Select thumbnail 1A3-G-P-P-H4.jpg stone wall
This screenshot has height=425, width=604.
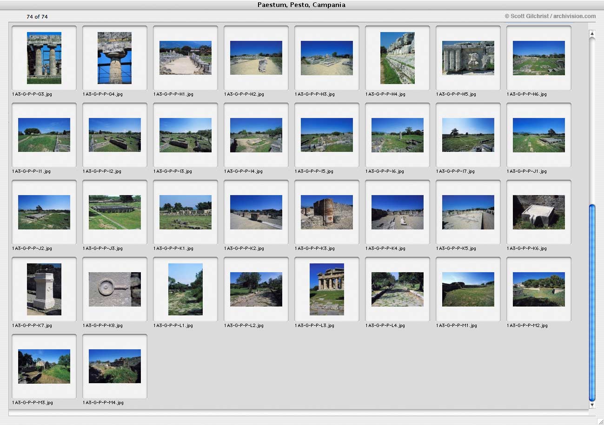coord(398,58)
